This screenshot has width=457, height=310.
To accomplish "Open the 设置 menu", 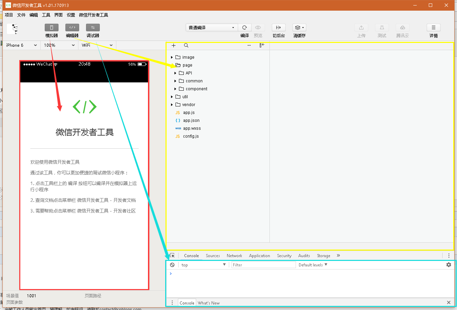I will pyautogui.click(x=71, y=15).
